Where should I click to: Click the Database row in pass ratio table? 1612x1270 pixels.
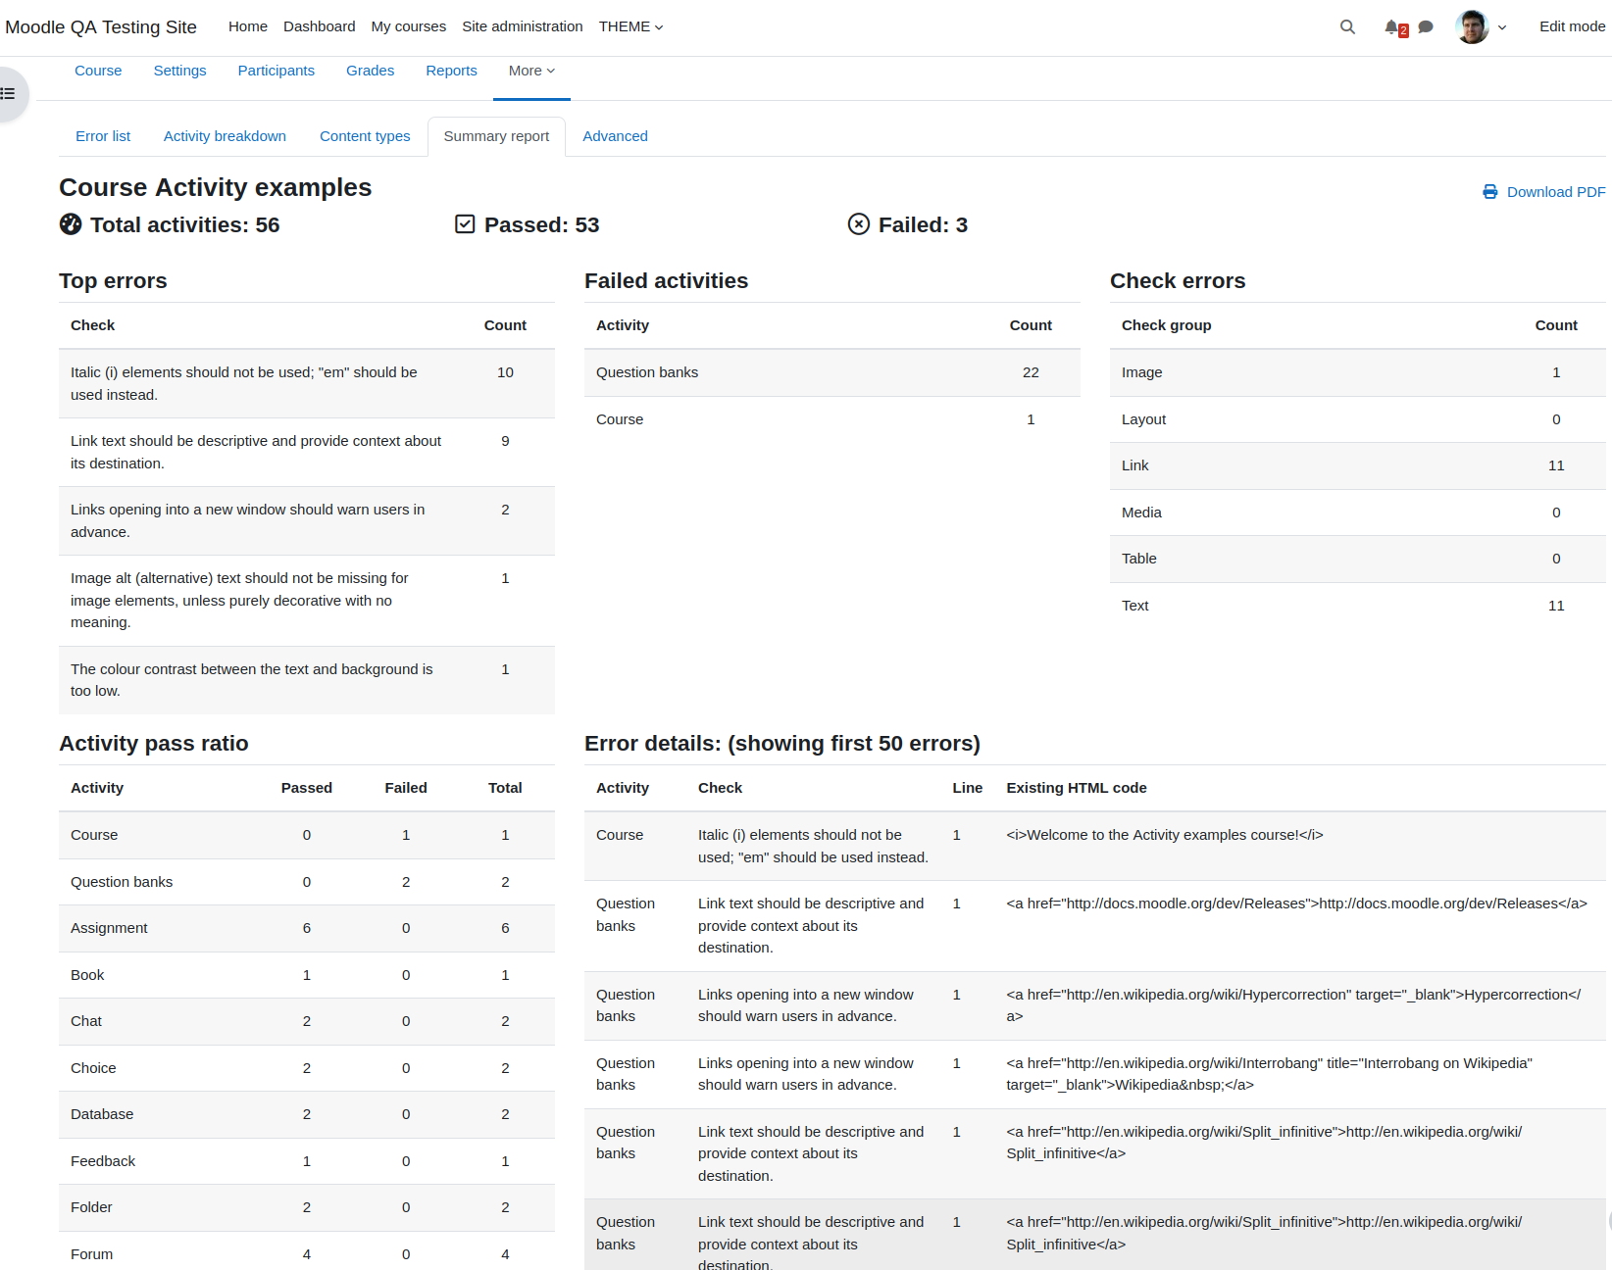tap(307, 1114)
